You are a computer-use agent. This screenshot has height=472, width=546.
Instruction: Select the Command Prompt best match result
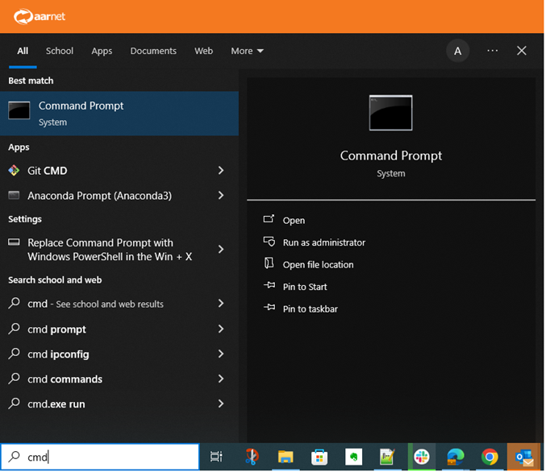[119, 114]
